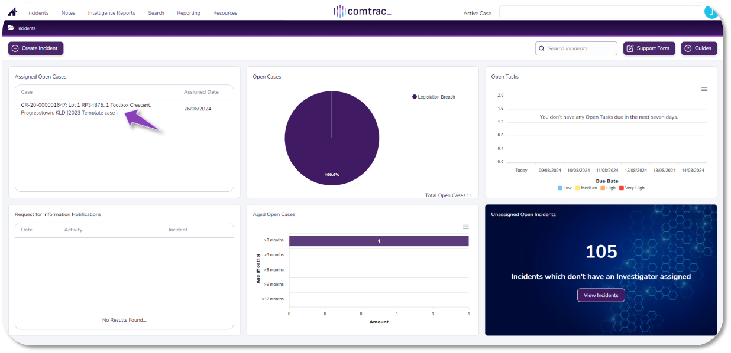This screenshot has height=353, width=731.
Task: Click the Incidents folder icon in breadcrumb
Action: 11,28
